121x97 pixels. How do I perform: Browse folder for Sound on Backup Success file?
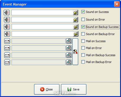(x=76, y=27)
